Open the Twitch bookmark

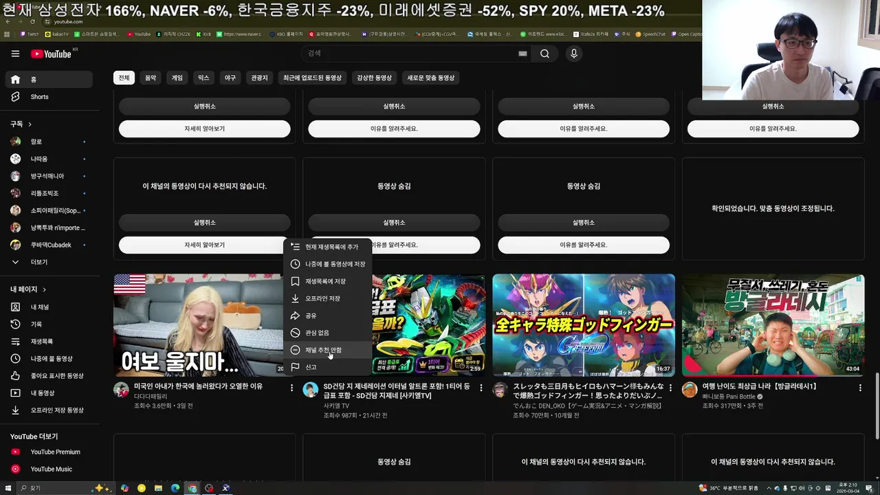30,34
